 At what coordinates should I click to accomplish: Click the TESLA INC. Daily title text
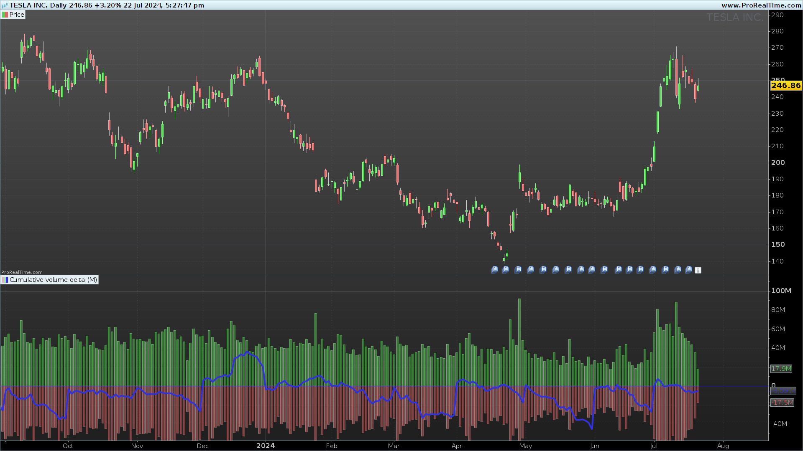[x=38, y=5]
